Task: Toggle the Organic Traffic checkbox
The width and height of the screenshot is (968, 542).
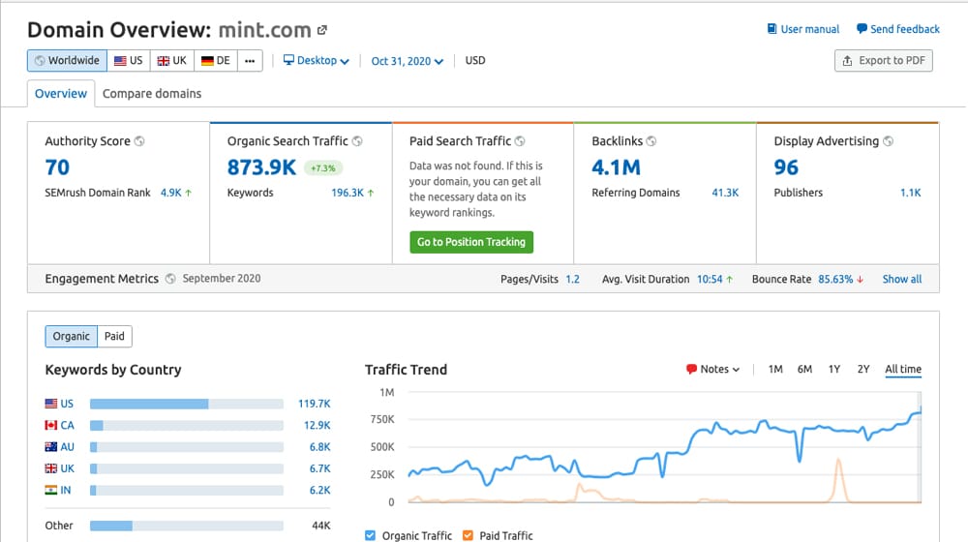Action: (x=371, y=535)
